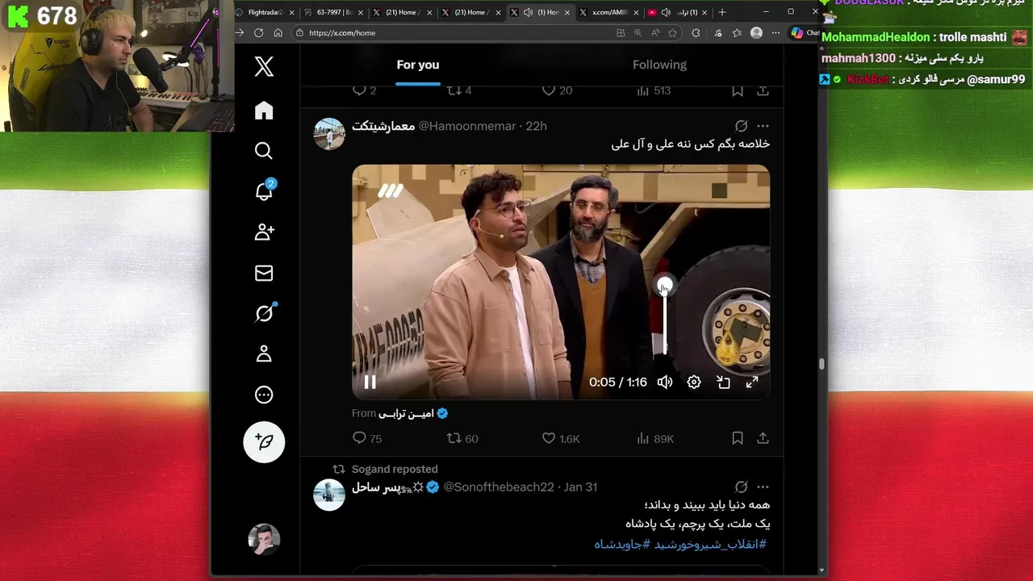
Task: Click MohammadHealdon username in Kick chat
Action: (x=876, y=37)
